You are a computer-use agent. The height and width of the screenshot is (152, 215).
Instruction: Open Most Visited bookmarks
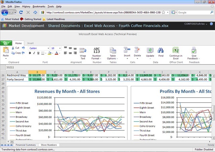10,19
